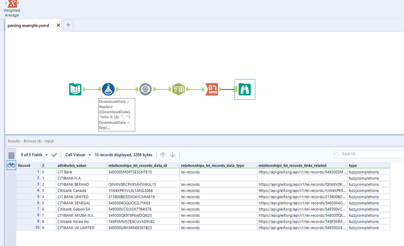Select the Citibank Korea Inc. cell
The width and height of the screenshot is (404, 246).
(81, 221)
